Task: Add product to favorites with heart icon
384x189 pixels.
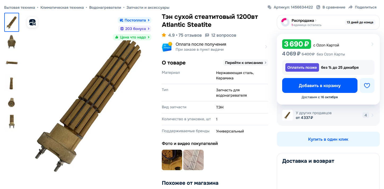Action: (367, 85)
